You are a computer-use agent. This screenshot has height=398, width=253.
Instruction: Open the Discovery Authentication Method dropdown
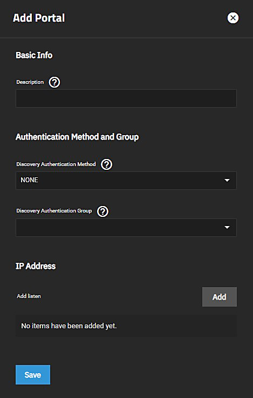tap(126, 180)
